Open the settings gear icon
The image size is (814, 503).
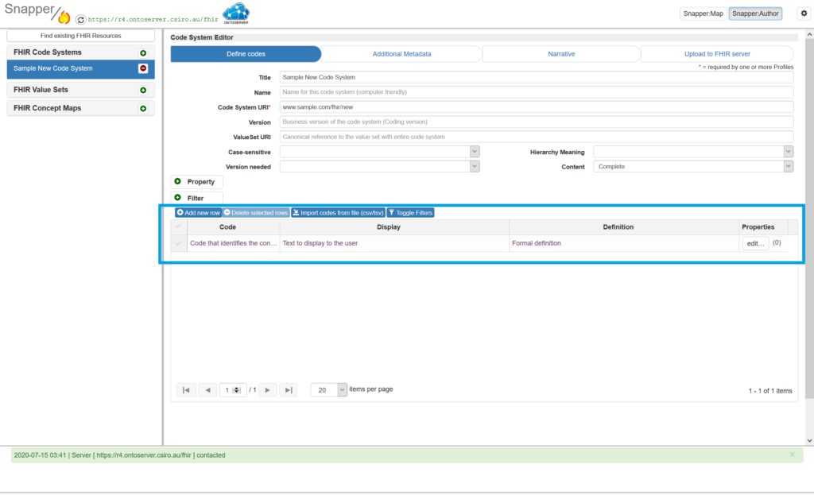point(803,14)
